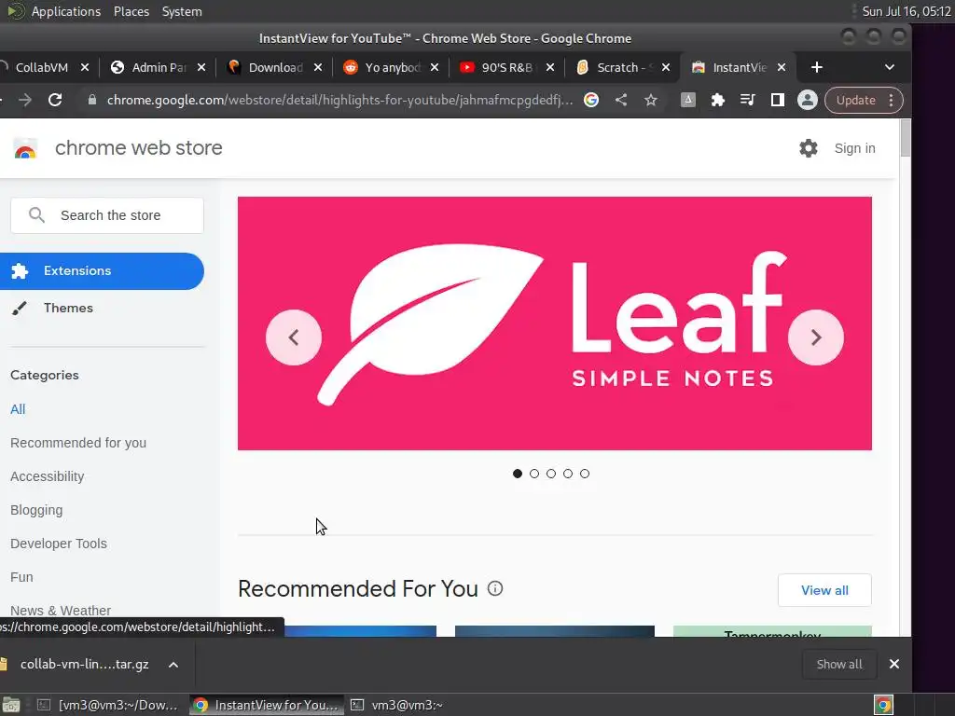The image size is (955, 716).
Task: Close the CollabVM tab
Action: coord(85,67)
